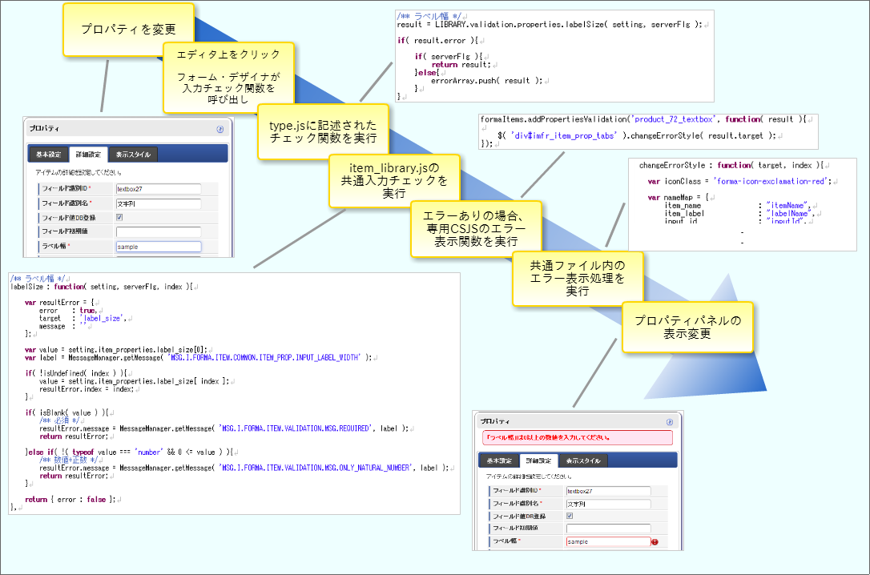The height and width of the screenshot is (575, 870).
Task: Click code line formaItems.addPropertiesValidation
Action: coord(642,119)
